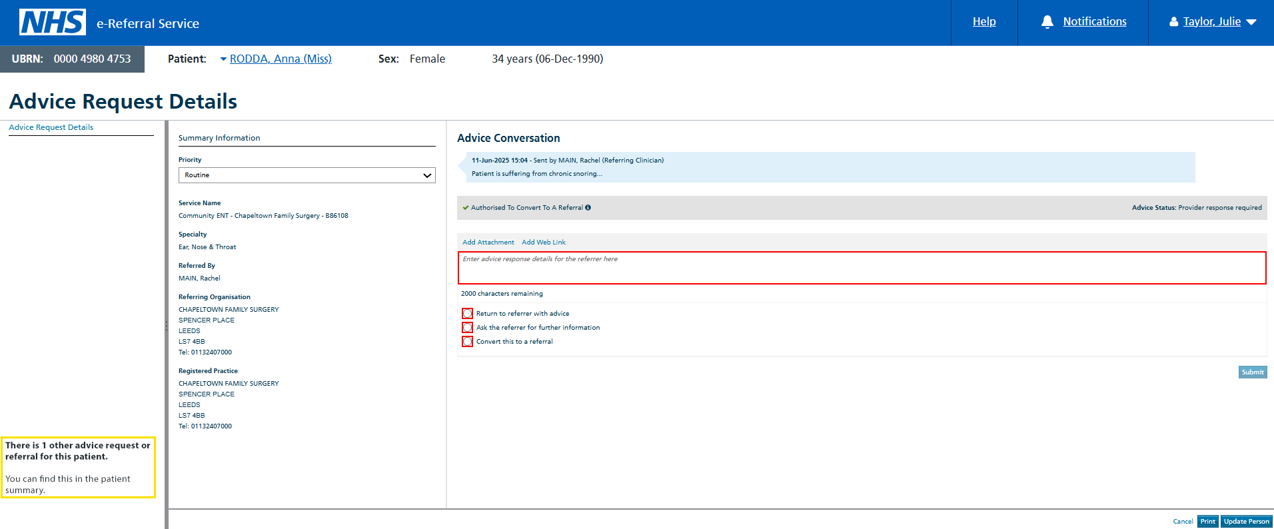Open patient RODDA, Anna (Miss) link
Screen dimensions: 1274x529
(x=281, y=59)
